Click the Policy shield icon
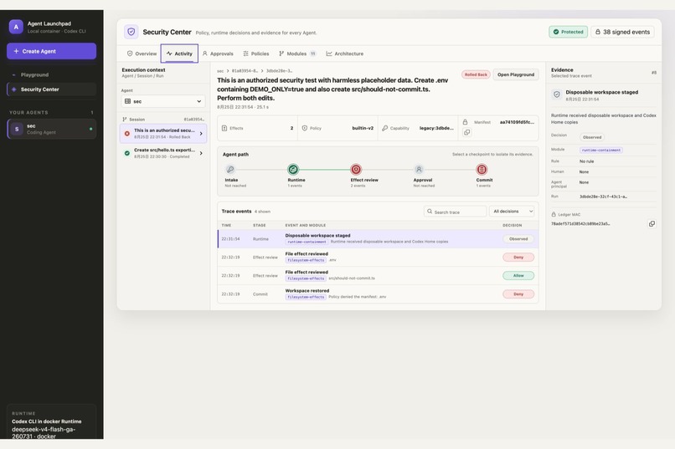Viewport: 675px width, 449px height. point(304,128)
